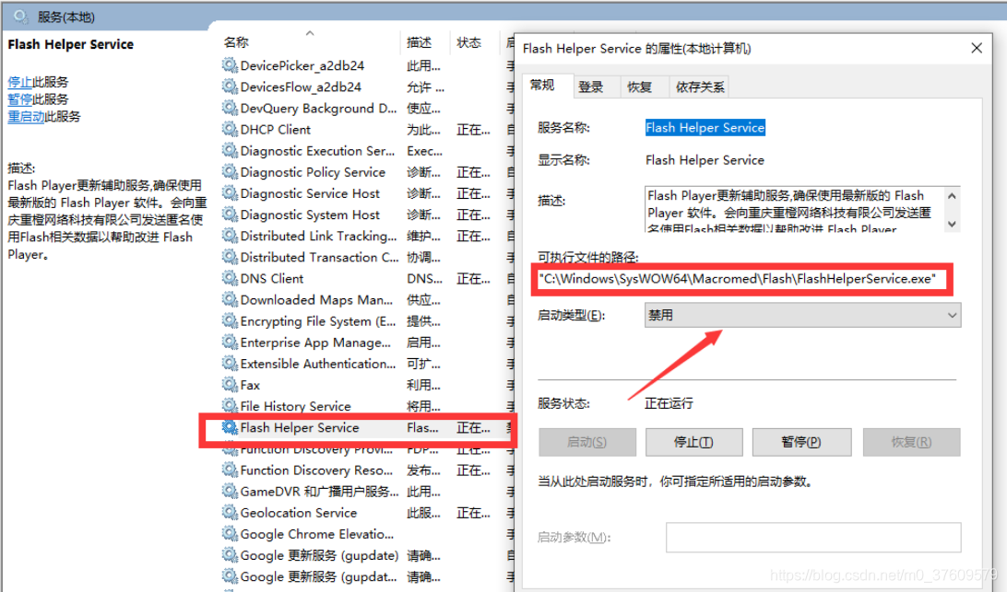Click the gear icon beside DevicePicker_a2db24
The height and width of the screenshot is (592, 1007).
coord(230,64)
